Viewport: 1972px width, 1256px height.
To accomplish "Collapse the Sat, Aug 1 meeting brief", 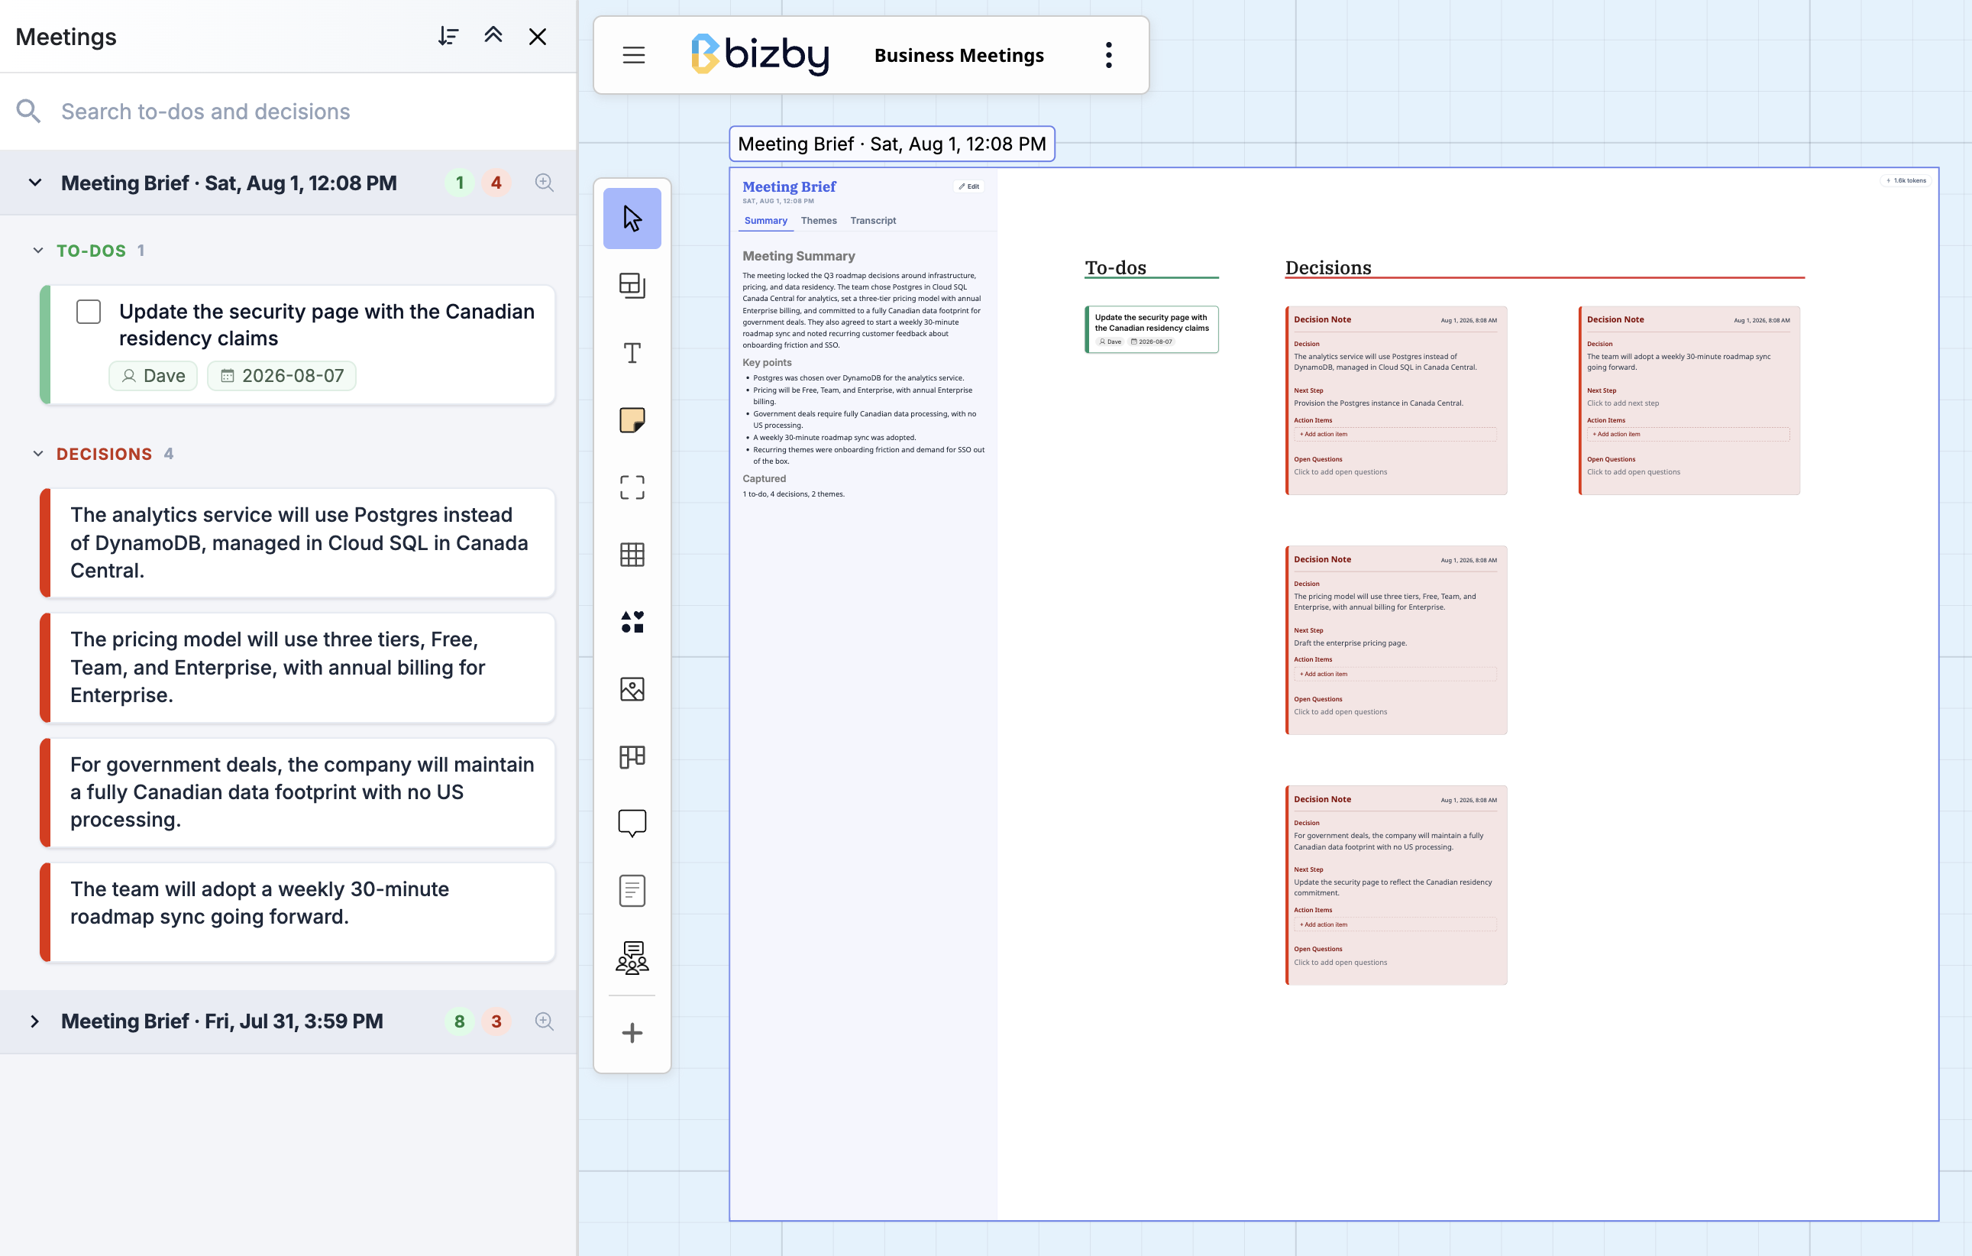I will pos(34,183).
